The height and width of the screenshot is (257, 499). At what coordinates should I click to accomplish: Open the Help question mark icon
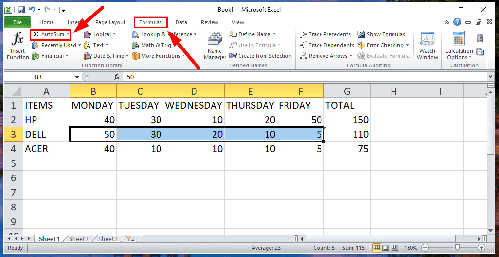[x=457, y=22]
